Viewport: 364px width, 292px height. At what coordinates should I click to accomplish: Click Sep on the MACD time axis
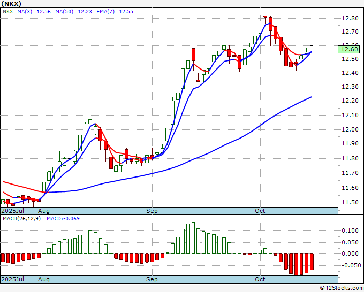coord(152,279)
